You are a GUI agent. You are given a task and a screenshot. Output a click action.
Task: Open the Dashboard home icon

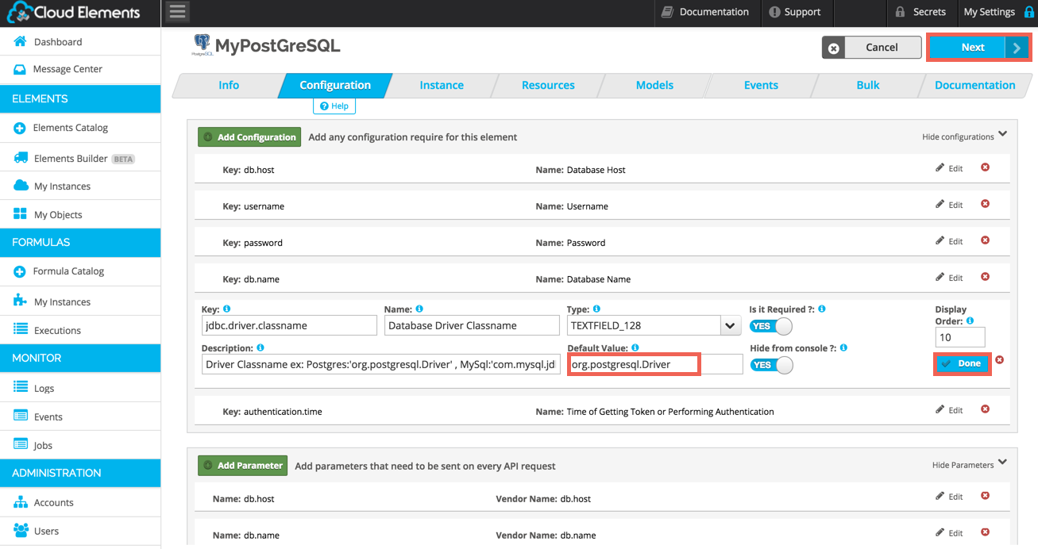(x=20, y=41)
